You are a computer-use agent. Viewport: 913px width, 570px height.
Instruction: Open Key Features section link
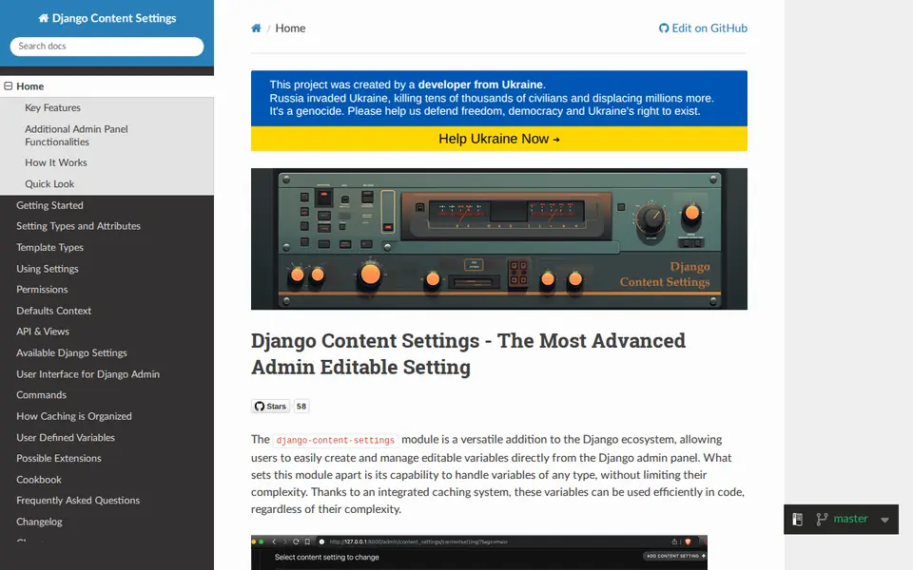click(52, 107)
